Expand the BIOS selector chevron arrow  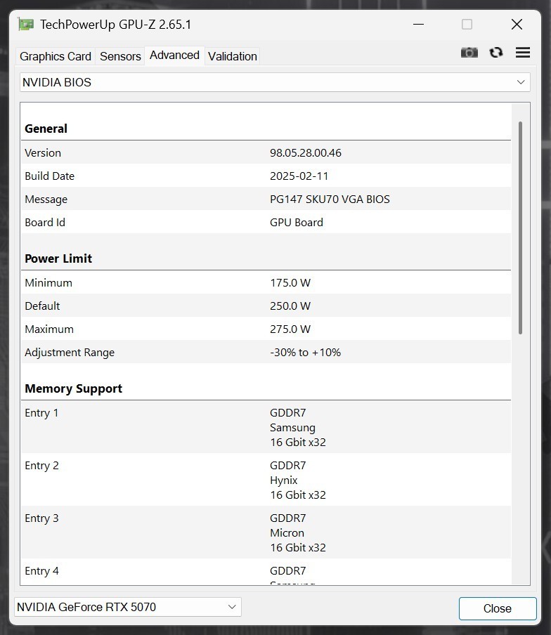pyautogui.click(x=521, y=82)
